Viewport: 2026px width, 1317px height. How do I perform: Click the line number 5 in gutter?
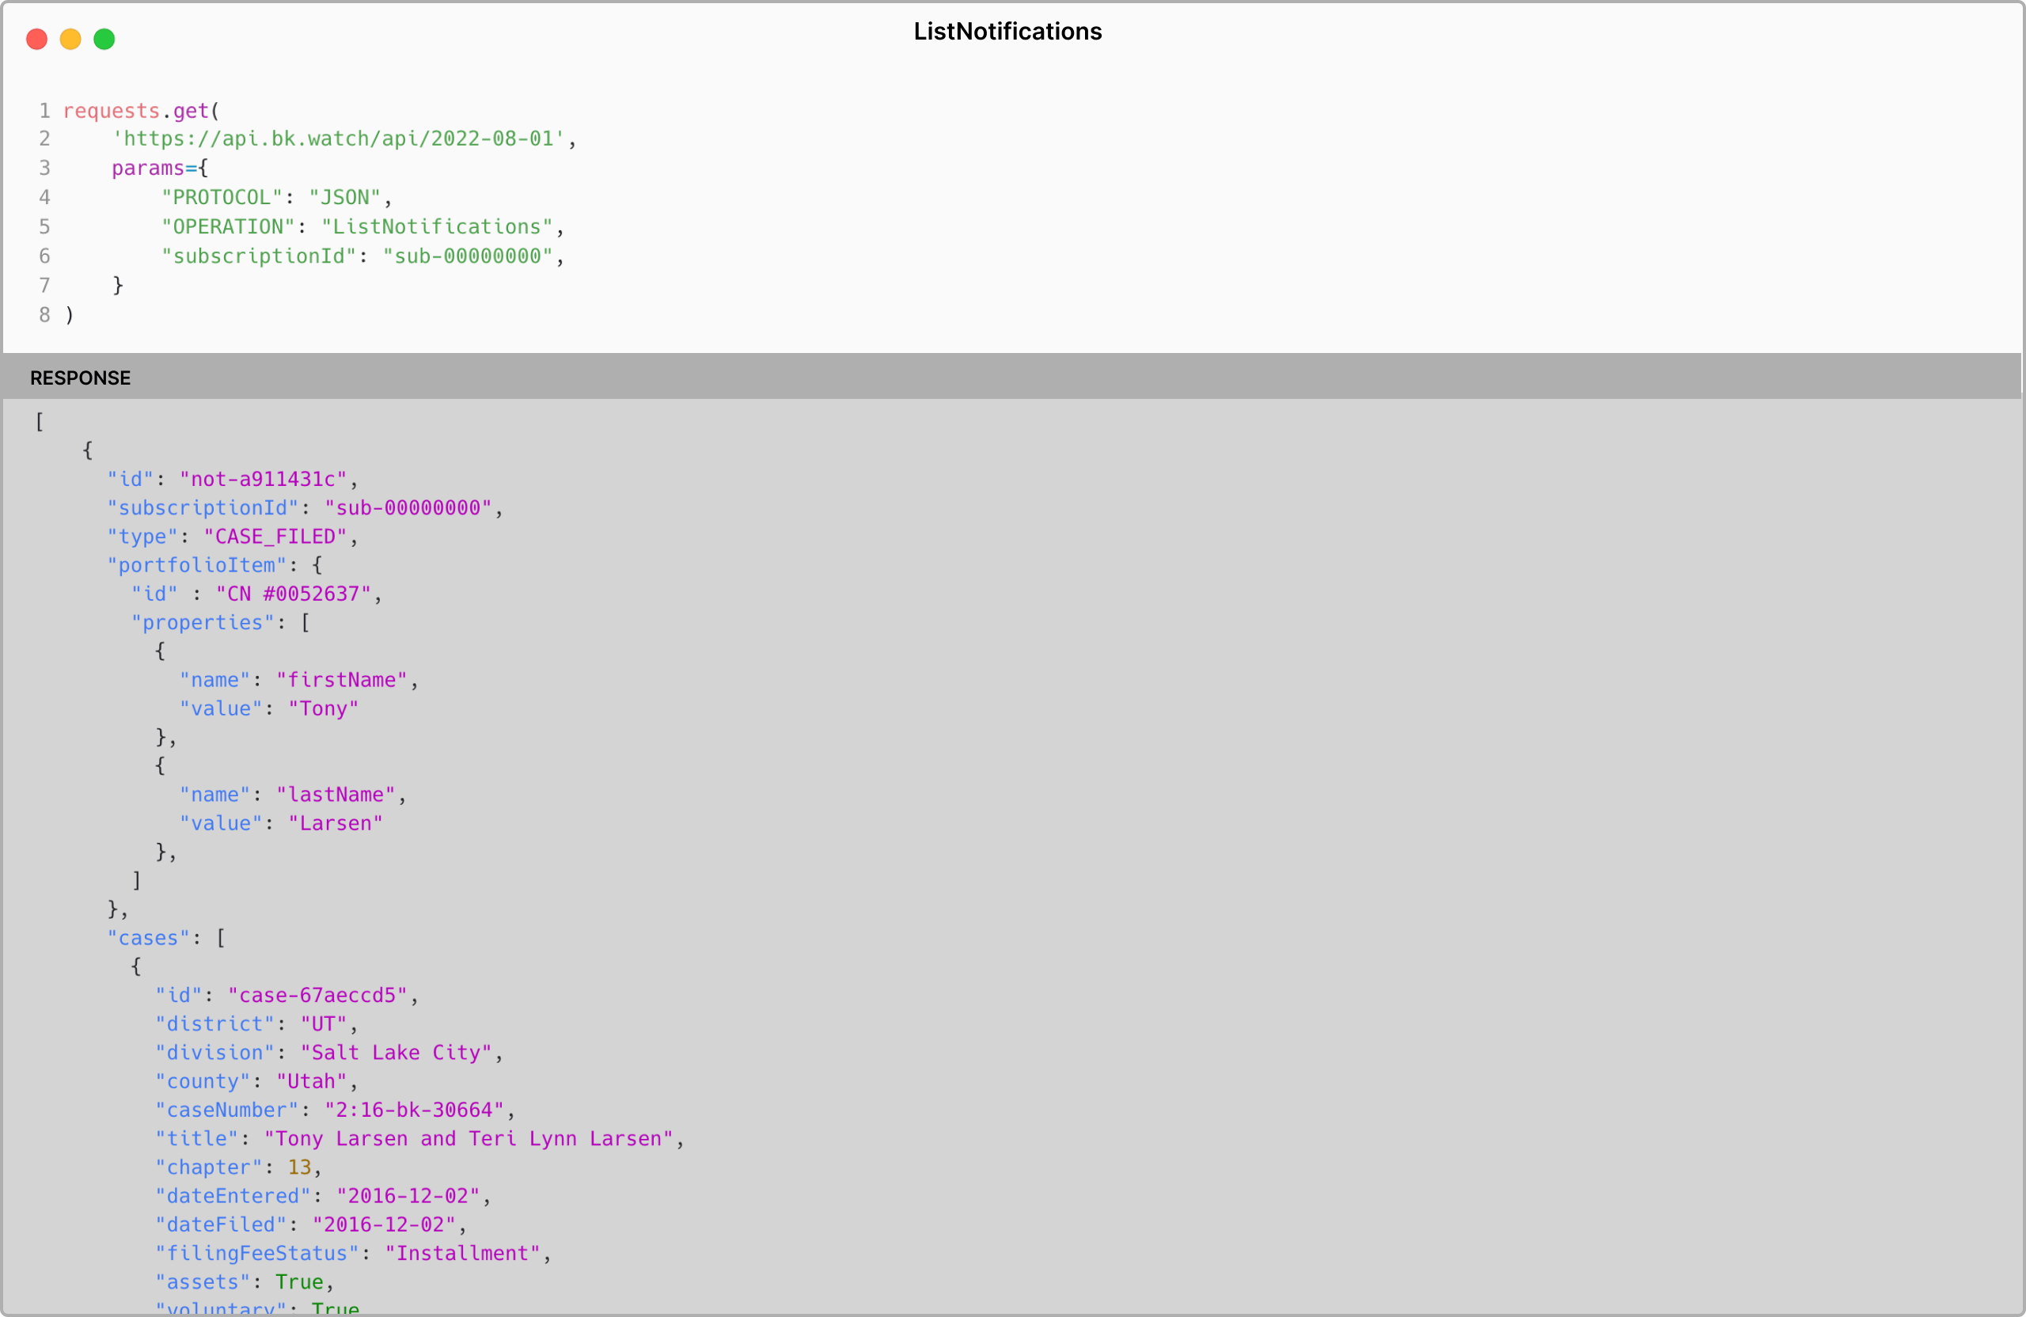44,227
